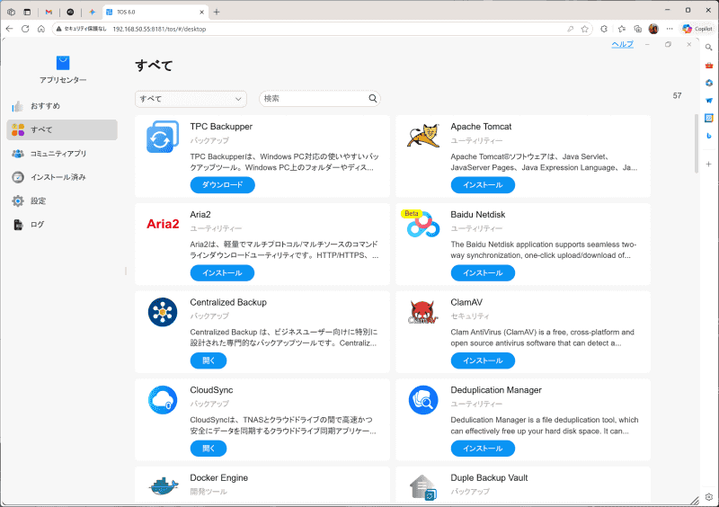This screenshot has width=719, height=507.
Task: Open the TOS 6.0 browser tab
Action: (x=155, y=12)
